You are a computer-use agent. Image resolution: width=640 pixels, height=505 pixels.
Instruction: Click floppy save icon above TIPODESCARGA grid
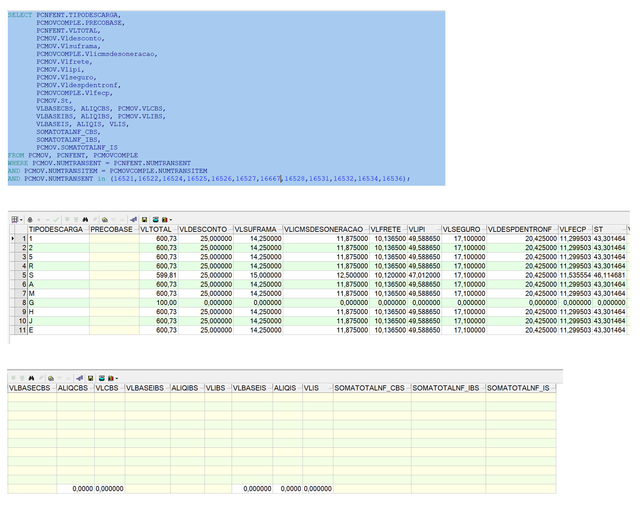144,220
